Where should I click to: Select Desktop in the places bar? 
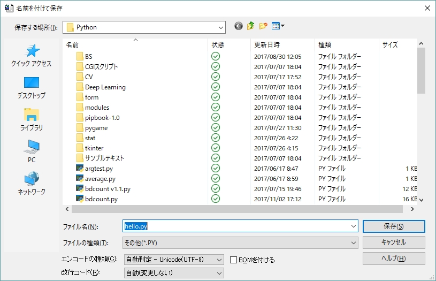pos(32,88)
